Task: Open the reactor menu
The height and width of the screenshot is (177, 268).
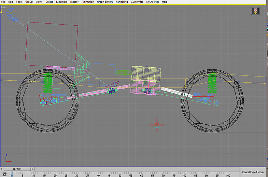Action: [74, 2]
